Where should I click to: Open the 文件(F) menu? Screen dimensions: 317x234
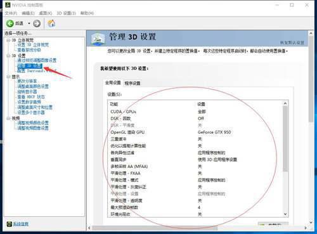11,13
